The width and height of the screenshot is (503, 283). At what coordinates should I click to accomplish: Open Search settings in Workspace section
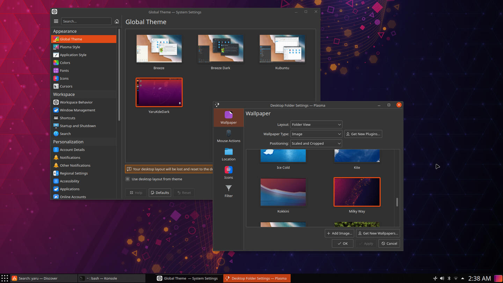tap(83, 134)
